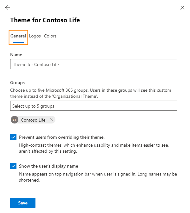Remove the Contoso Life group chip
The height and width of the screenshot is (213, 190).
click(52, 120)
